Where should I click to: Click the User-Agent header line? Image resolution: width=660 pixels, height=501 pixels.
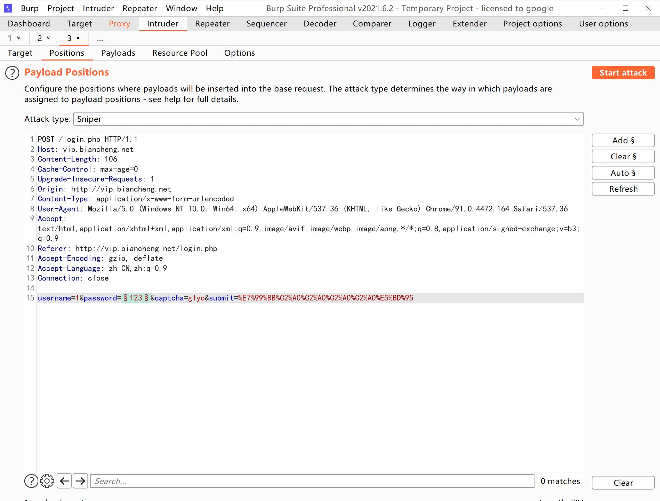pyautogui.click(x=303, y=209)
